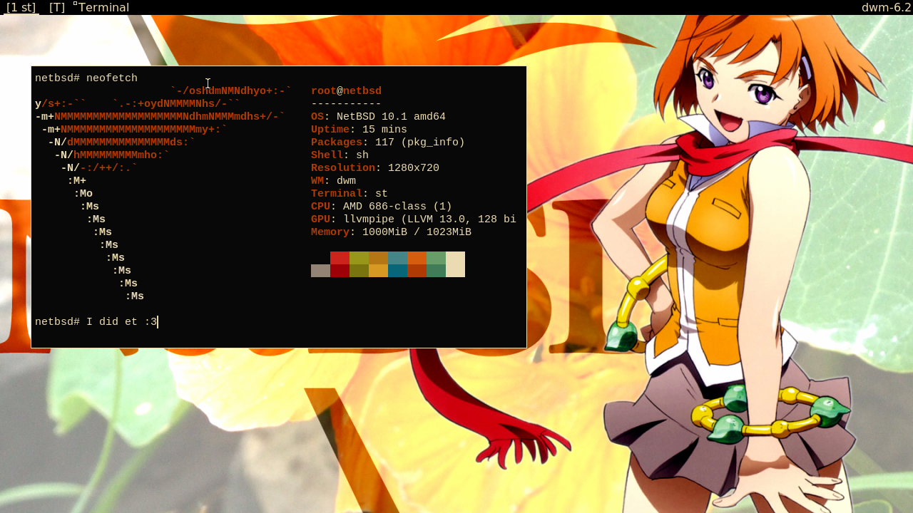Click the "Shell: sh" line
Viewport: 913px width, 513px height.
340,155
